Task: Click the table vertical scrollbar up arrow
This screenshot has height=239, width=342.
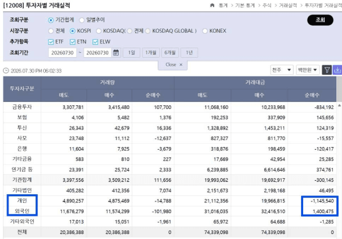Action: [x=340, y=105]
